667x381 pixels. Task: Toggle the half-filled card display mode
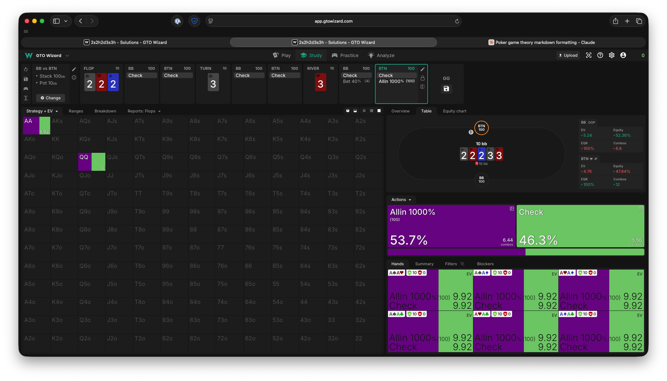355,111
